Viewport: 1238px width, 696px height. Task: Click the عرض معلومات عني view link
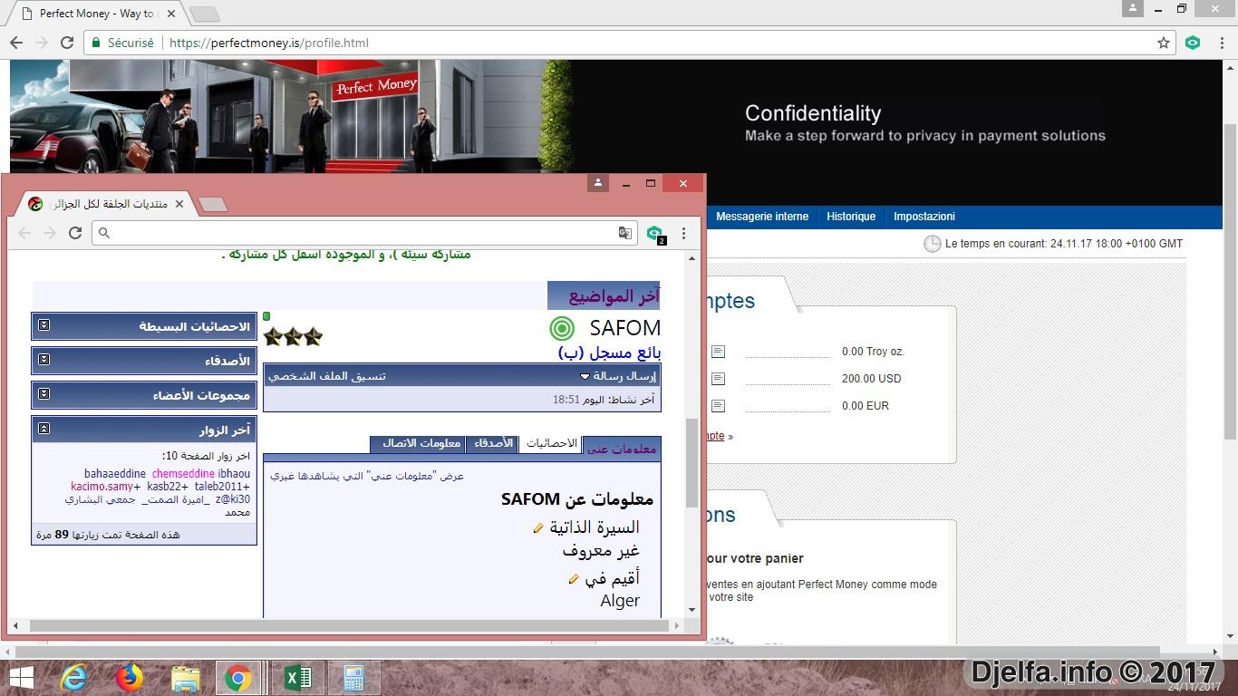point(367,476)
